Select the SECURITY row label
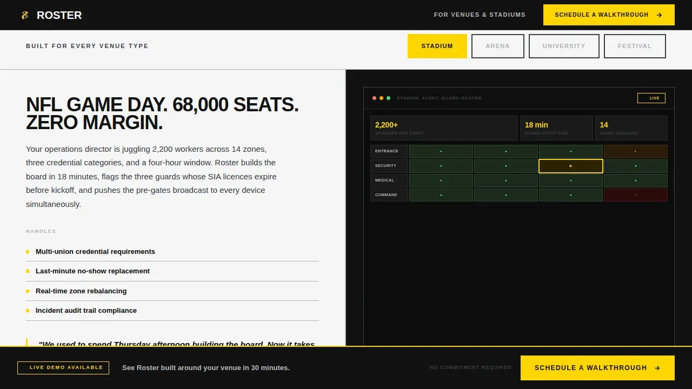Image resolution: width=692 pixels, height=389 pixels. [x=389, y=166]
